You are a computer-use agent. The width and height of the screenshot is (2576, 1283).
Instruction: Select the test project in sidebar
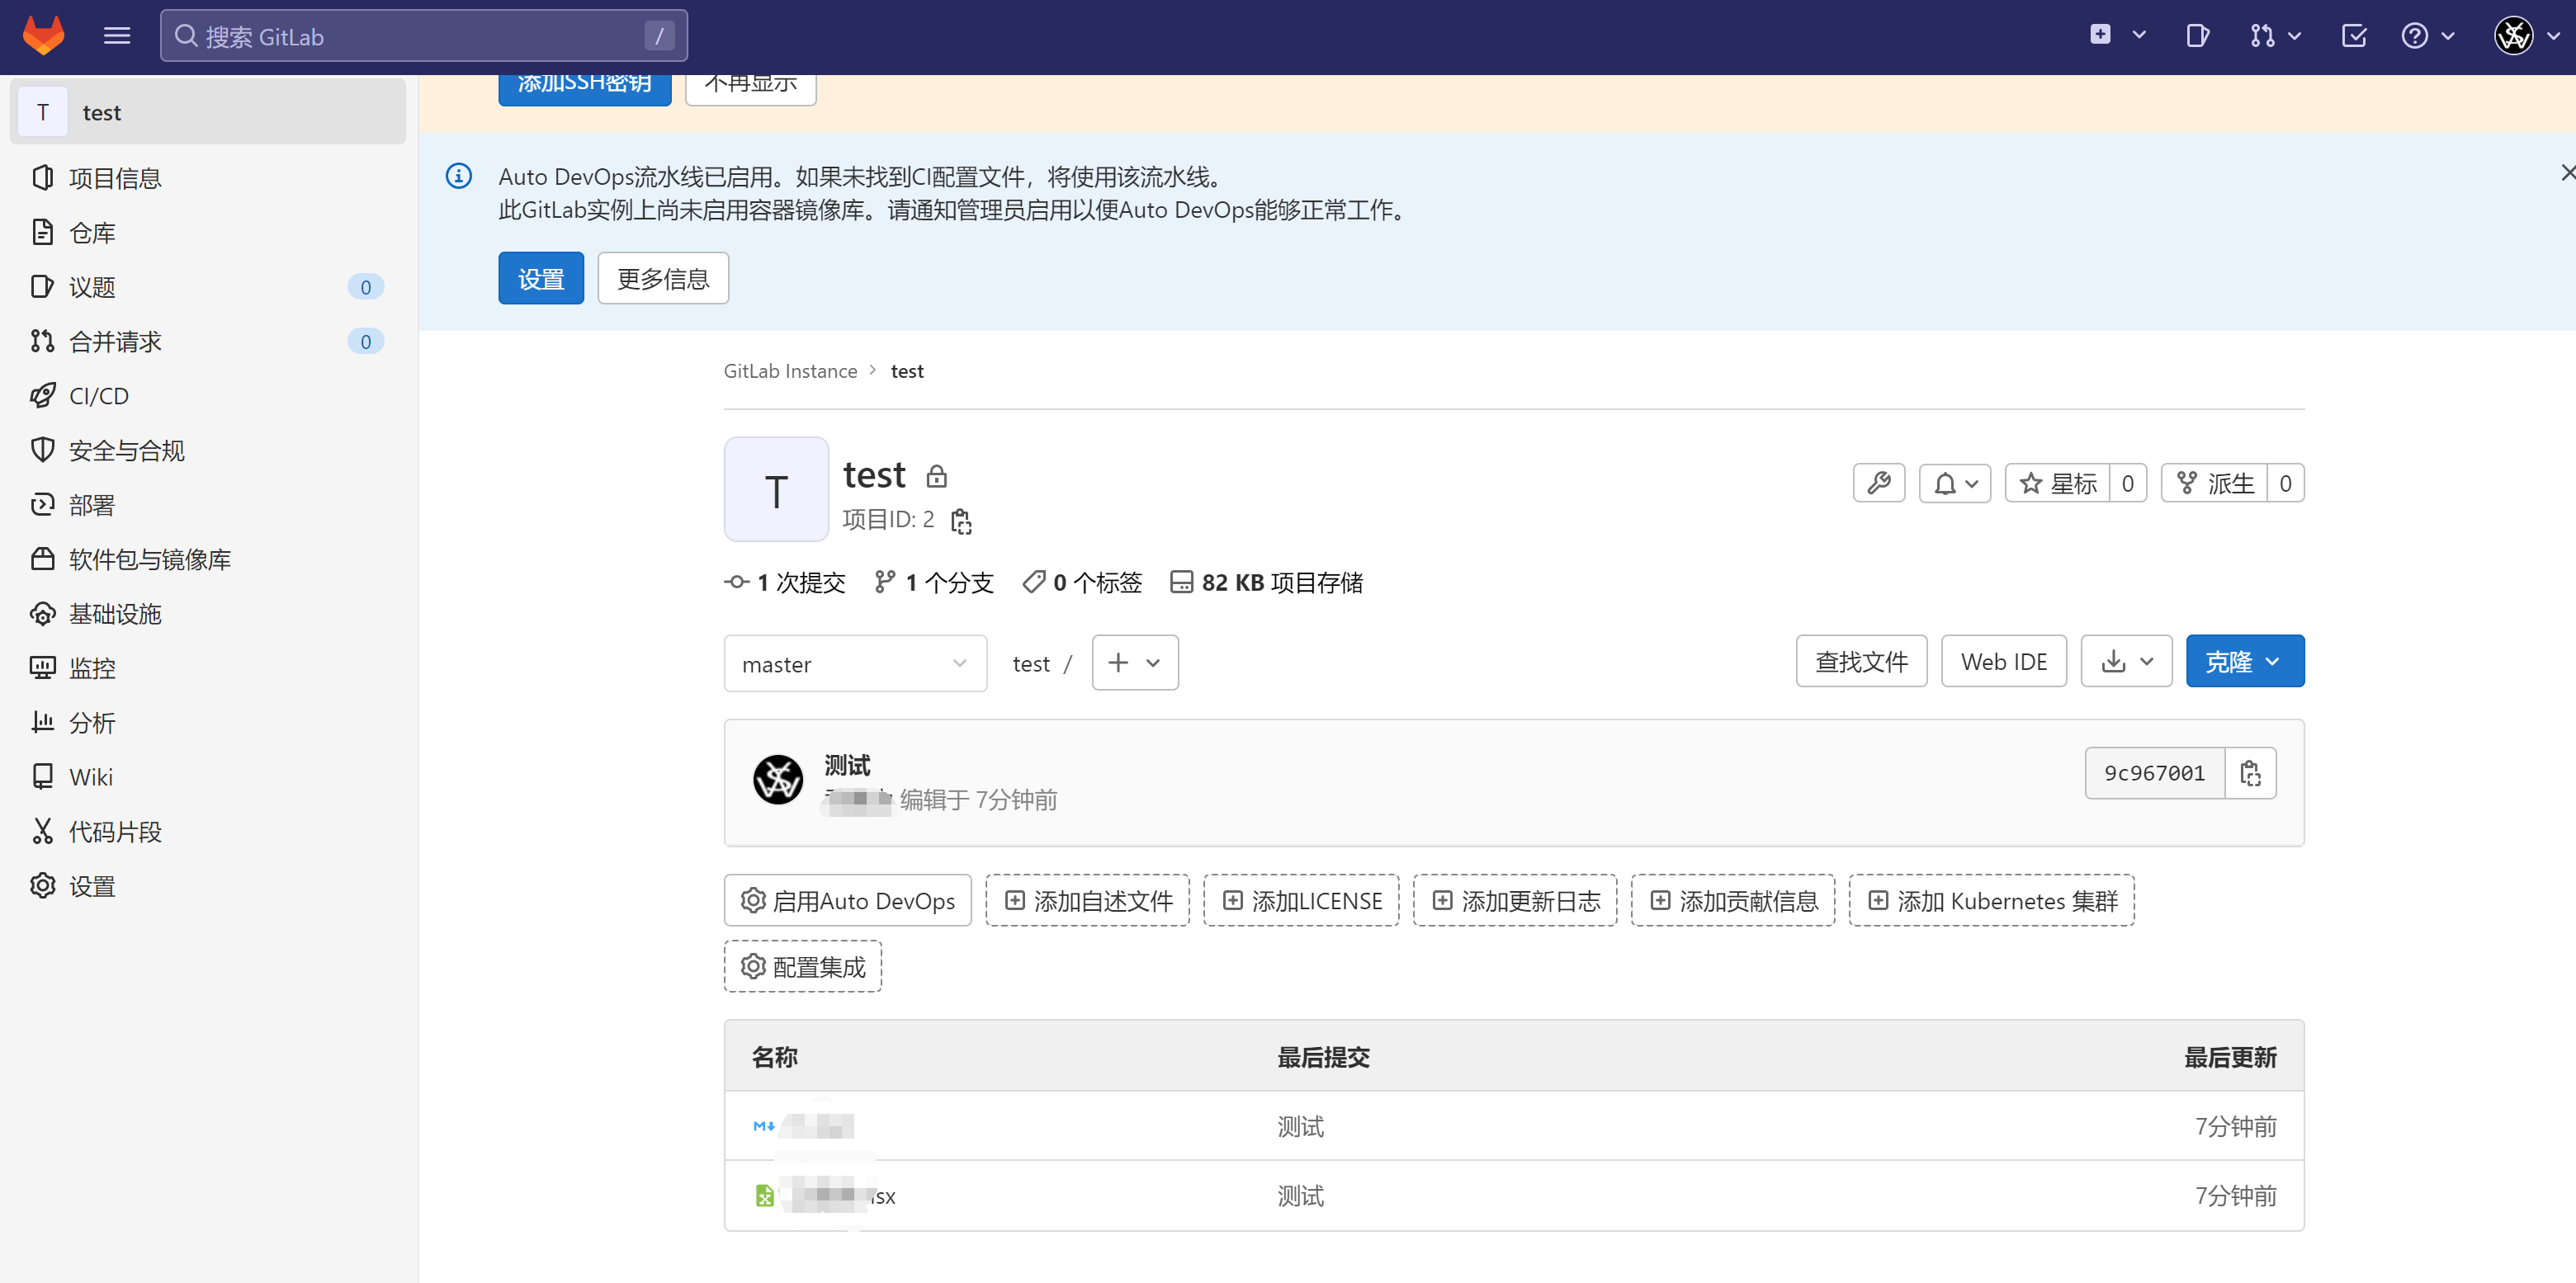(x=208, y=112)
